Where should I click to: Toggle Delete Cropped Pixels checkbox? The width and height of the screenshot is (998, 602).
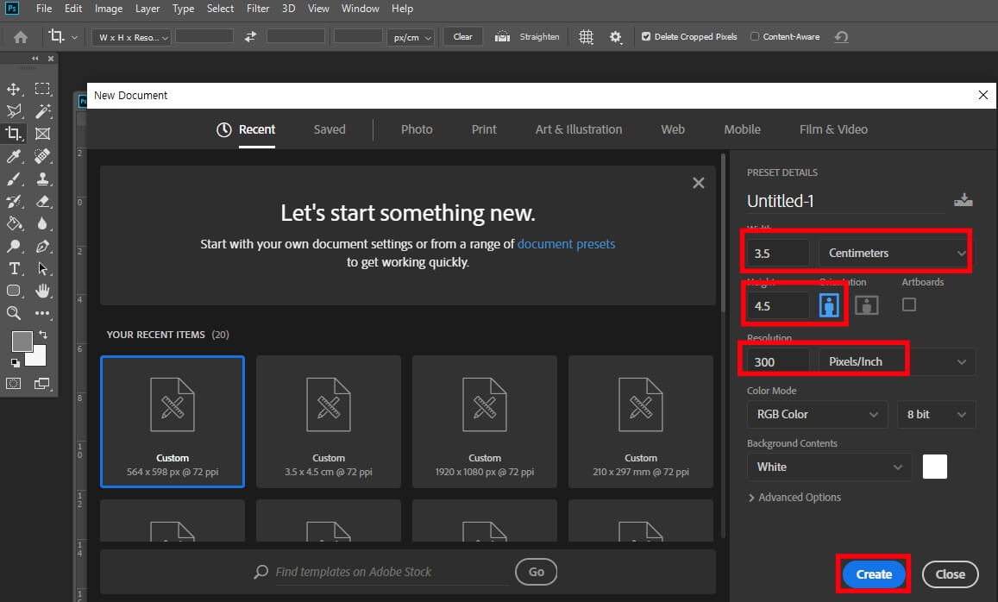pyautogui.click(x=646, y=36)
